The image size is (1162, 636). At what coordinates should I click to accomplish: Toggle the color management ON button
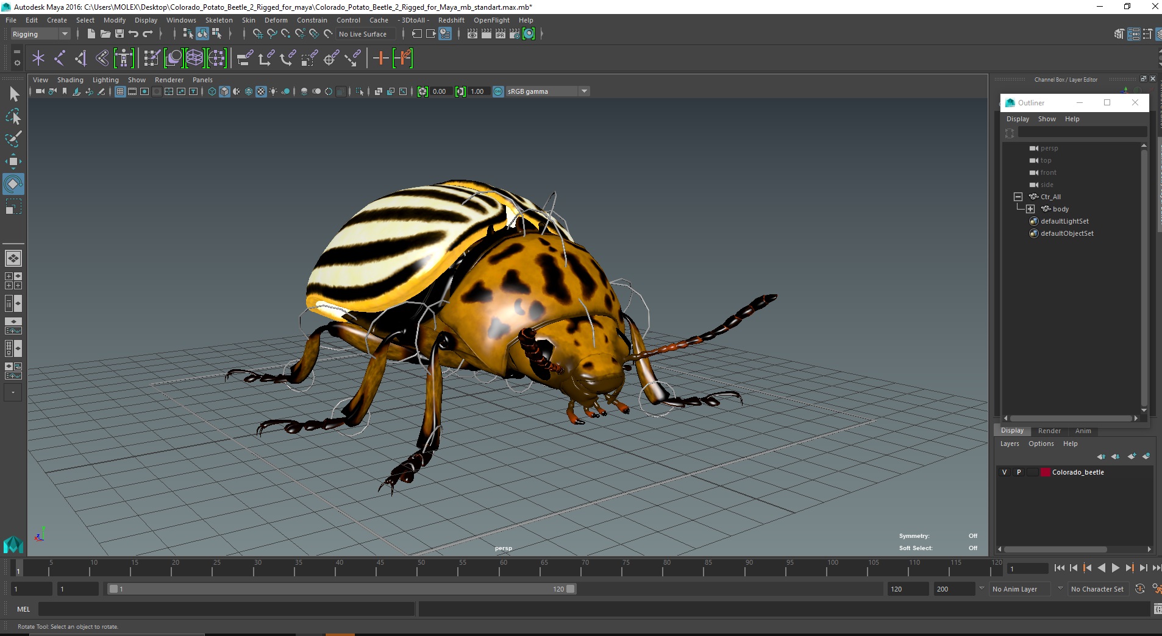coord(498,91)
